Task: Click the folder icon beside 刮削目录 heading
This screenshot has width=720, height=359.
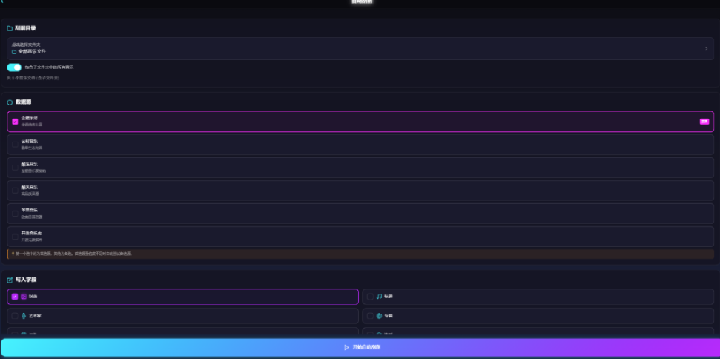Action: pos(10,28)
